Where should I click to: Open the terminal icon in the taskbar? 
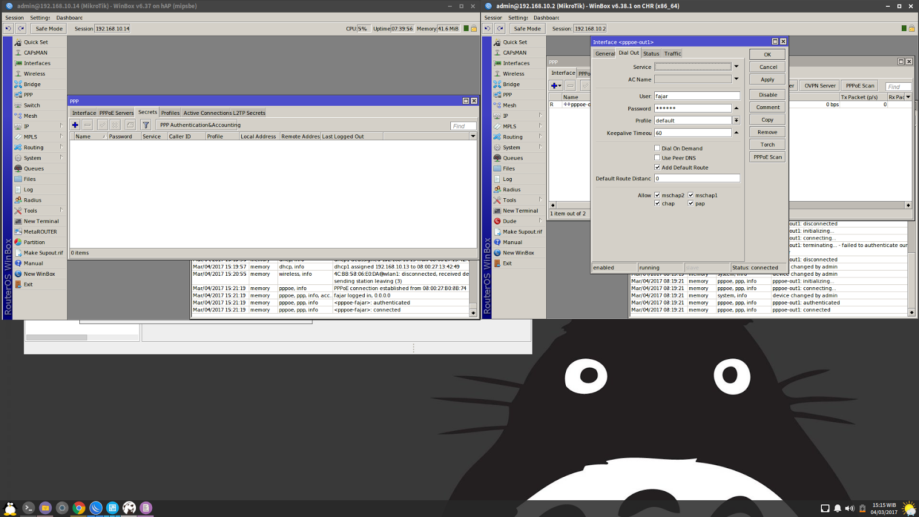click(x=28, y=508)
